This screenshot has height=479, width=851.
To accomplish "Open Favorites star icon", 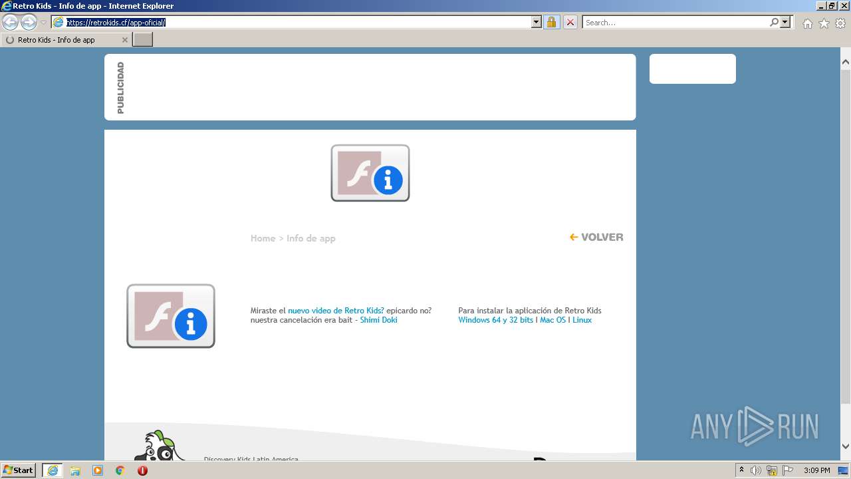I will (x=824, y=23).
